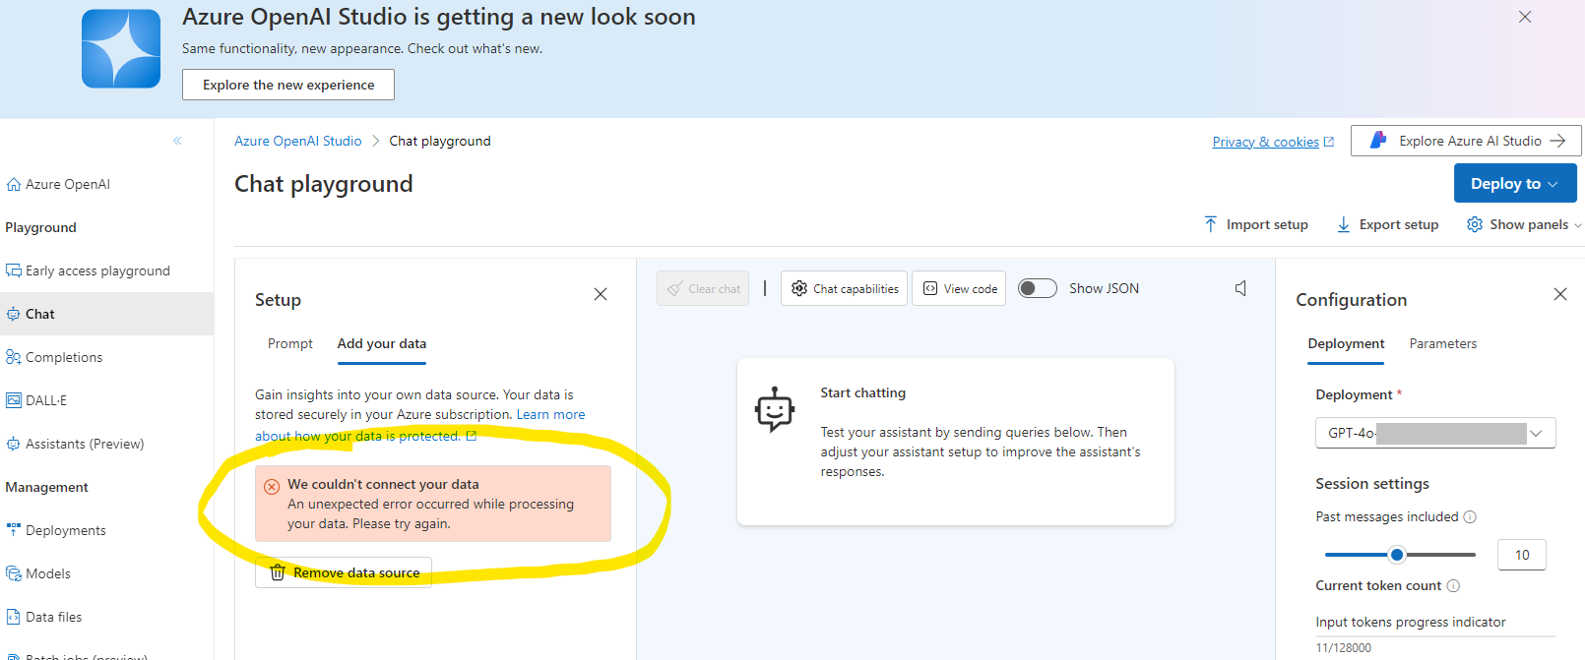The width and height of the screenshot is (1585, 660).
Task: Click the Management section heading
Action: coord(46,487)
